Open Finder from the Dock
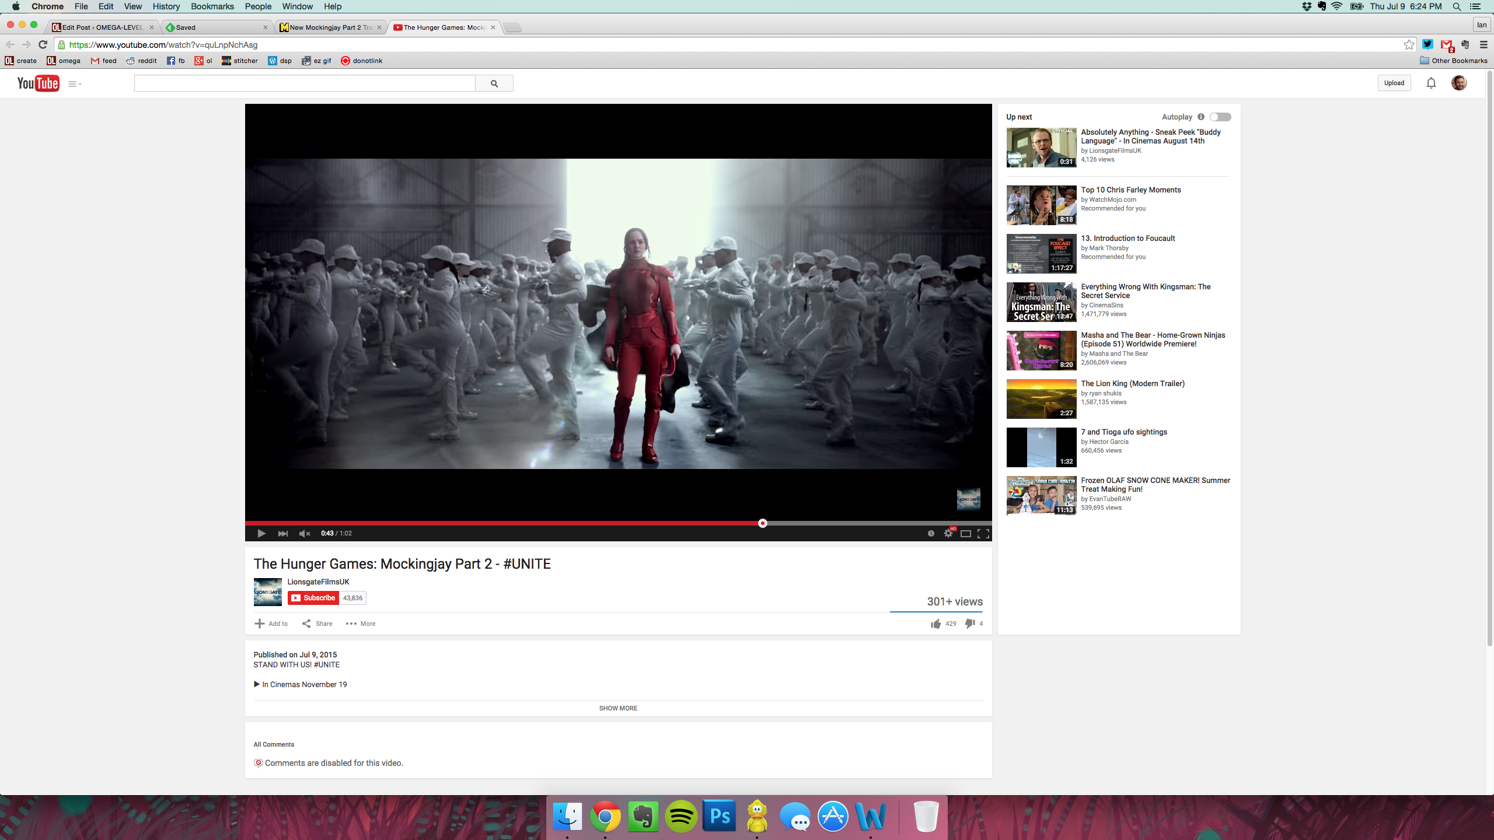 567,816
